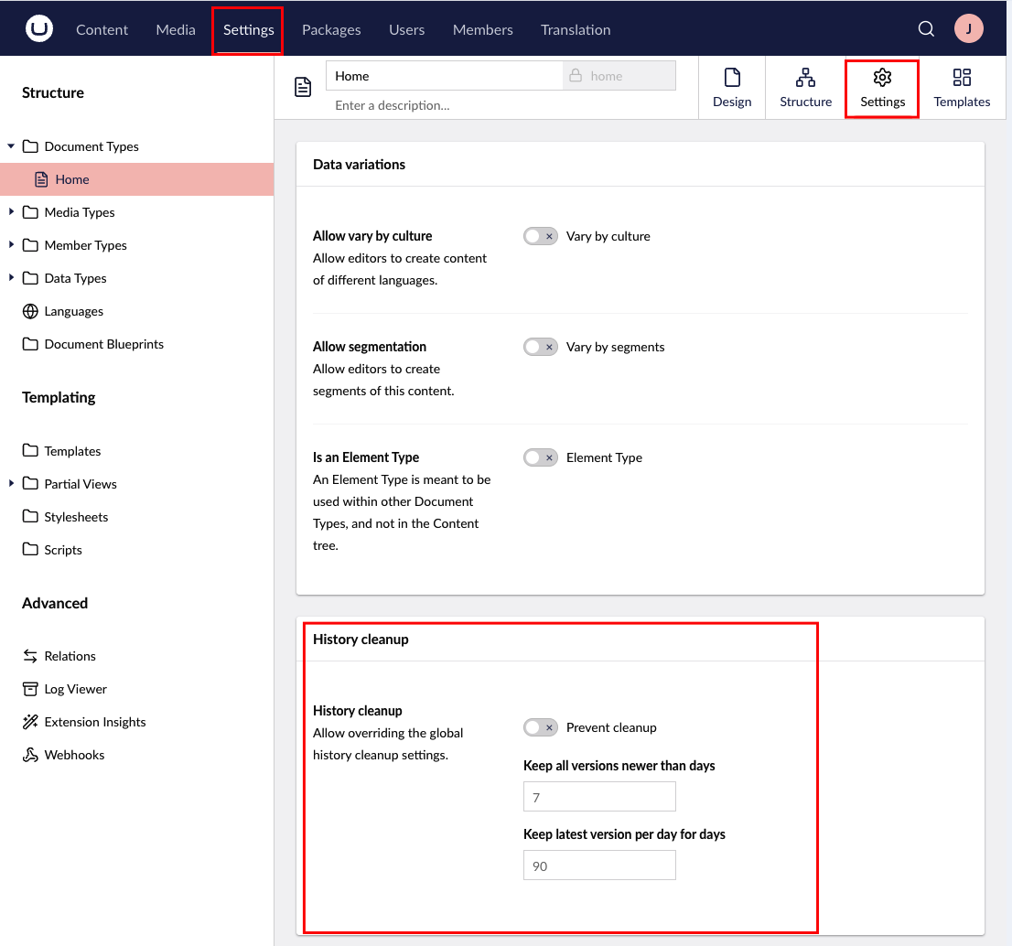
Task: Enable Prevent cleanup
Action: pos(540,727)
